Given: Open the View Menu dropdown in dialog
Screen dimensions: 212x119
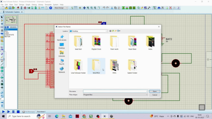Looking at the screenshot, I should (x=119, y=31).
